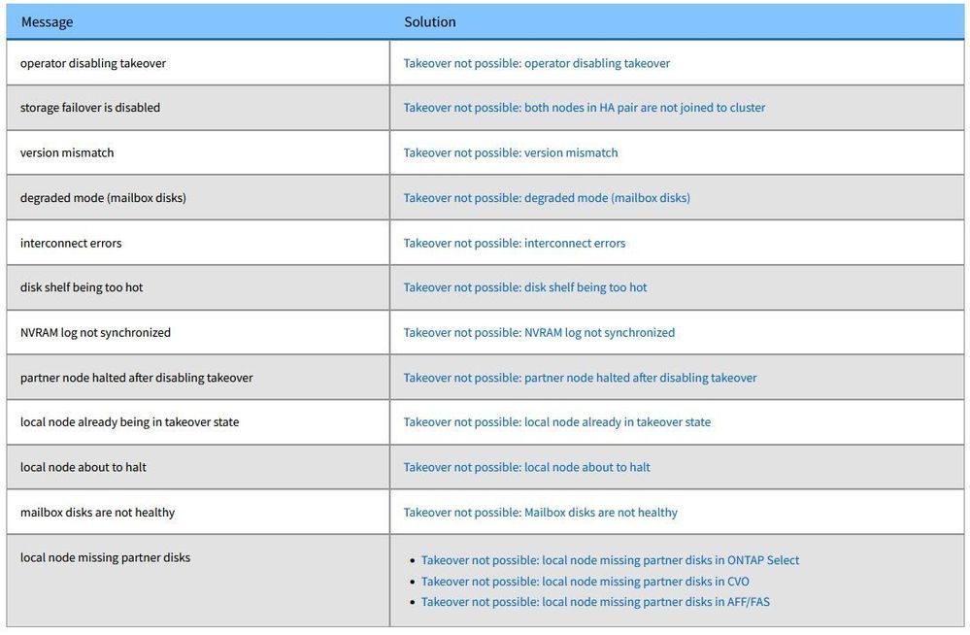Open the missing partner disks in CVO link
The image size is (970, 635).
pyautogui.click(x=585, y=582)
